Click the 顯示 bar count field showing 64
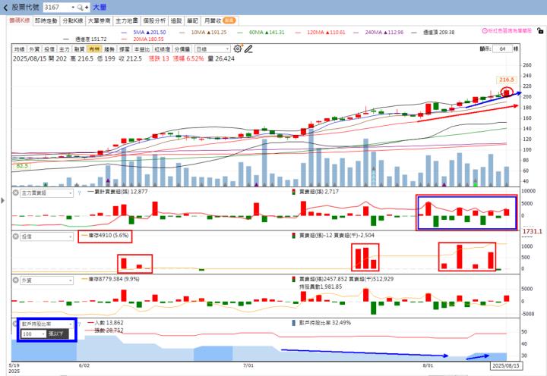The height and width of the screenshot is (376, 547). 502,49
